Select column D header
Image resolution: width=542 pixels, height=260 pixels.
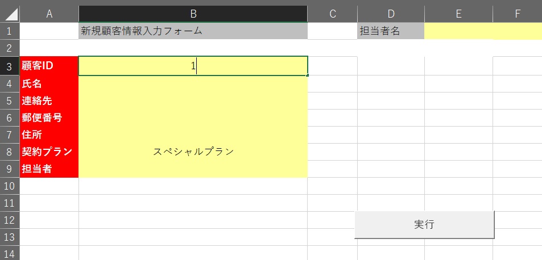391,14
